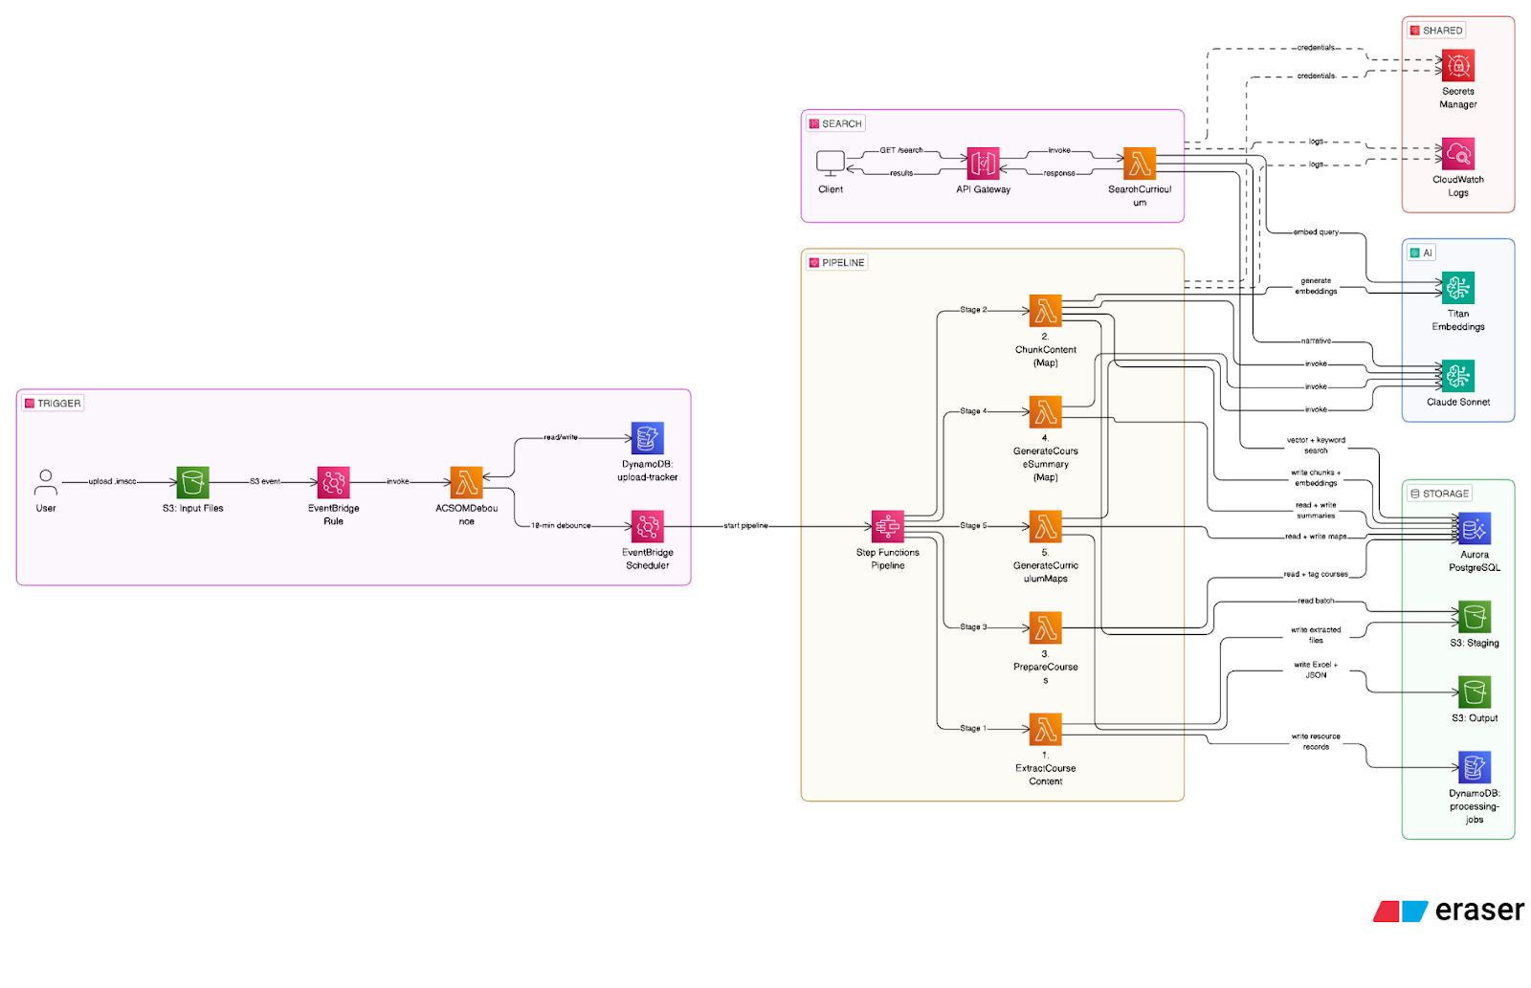Click the Titan Embeddings icon

click(x=1457, y=288)
